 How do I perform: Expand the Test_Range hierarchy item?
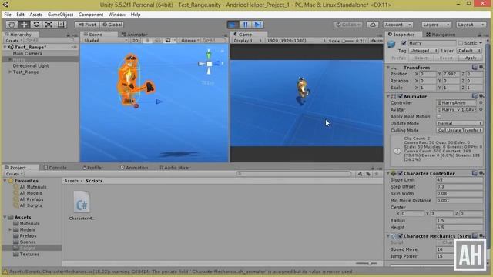(10, 72)
